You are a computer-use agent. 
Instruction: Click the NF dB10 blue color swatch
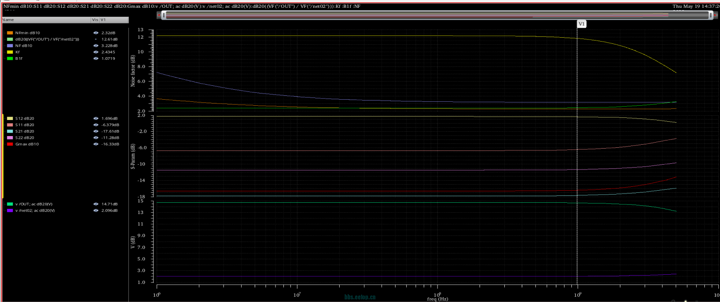coord(10,45)
